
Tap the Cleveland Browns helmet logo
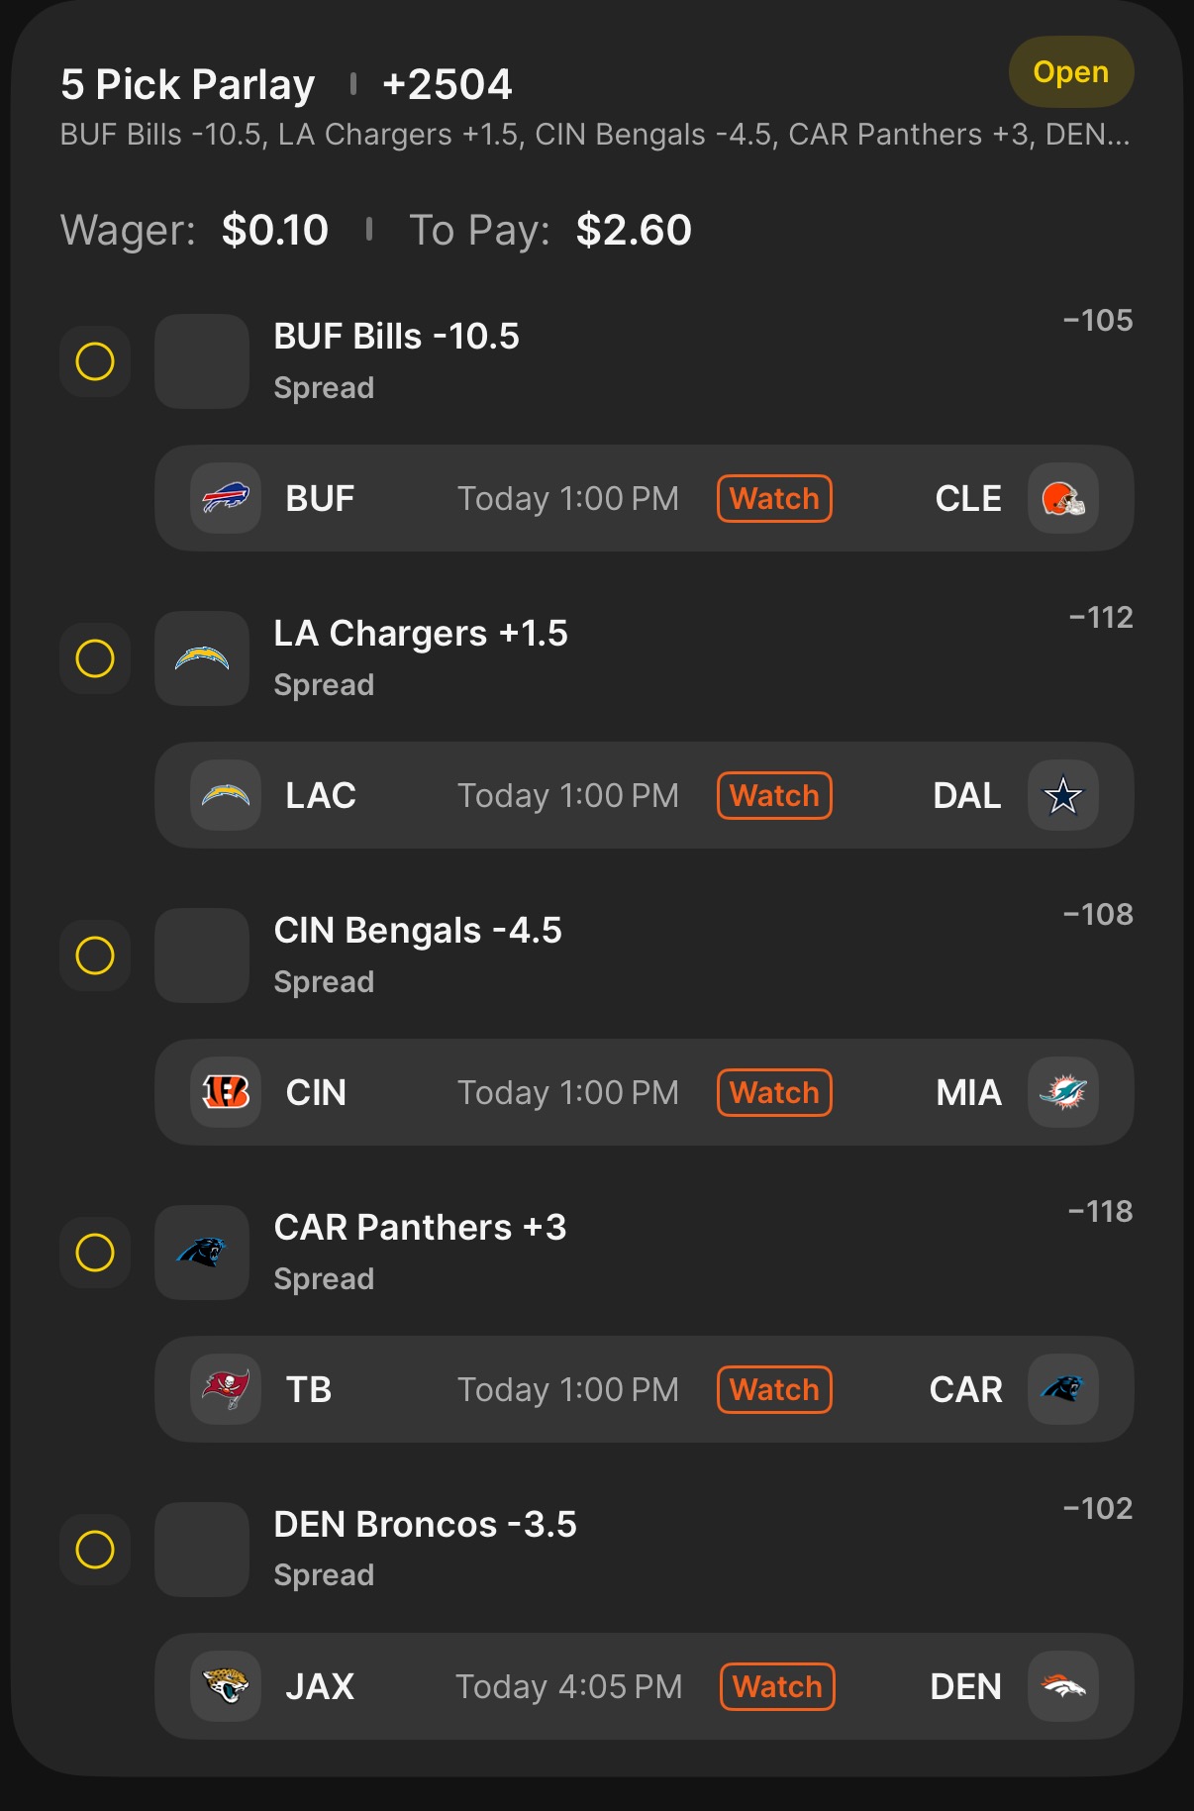pyautogui.click(x=1062, y=498)
